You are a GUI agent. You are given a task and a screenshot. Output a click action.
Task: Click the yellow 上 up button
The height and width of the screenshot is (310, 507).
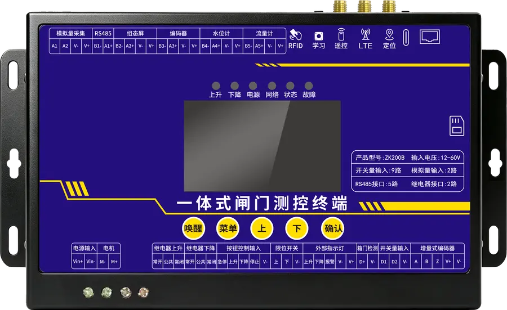click(262, 228)
